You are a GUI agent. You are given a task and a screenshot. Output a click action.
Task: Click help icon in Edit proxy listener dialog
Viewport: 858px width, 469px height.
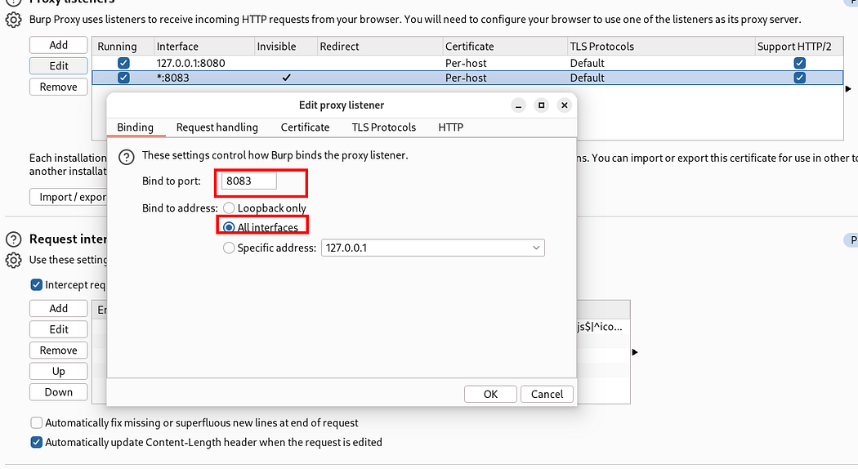[x=127, y=158]
